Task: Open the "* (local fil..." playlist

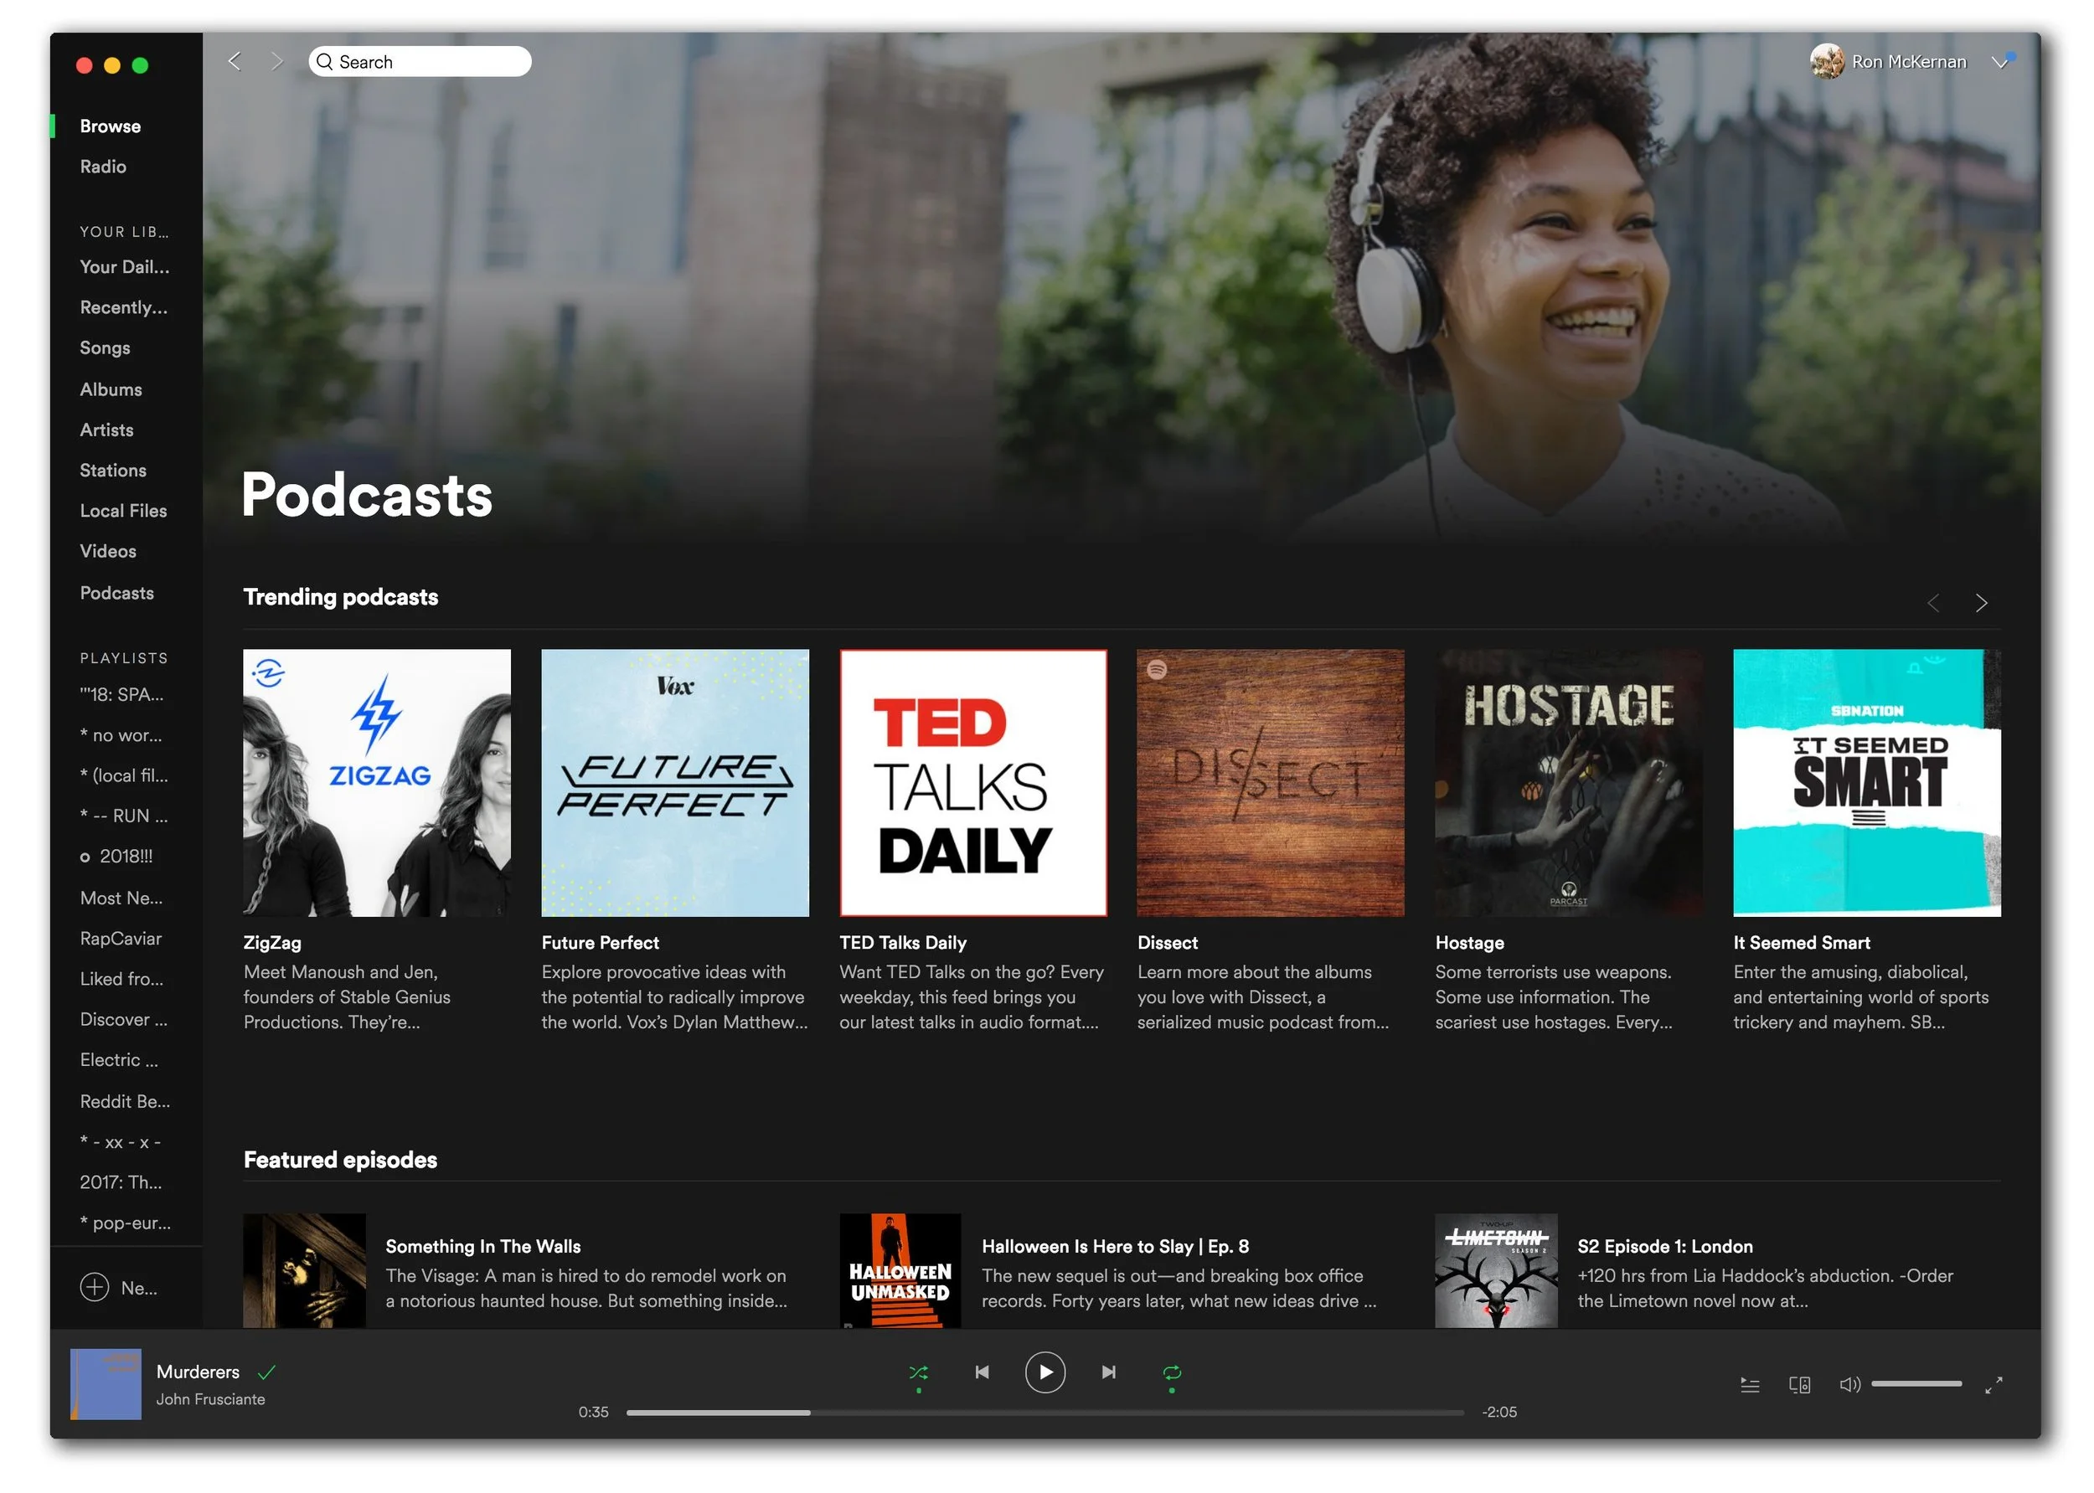Action: click(124, 777)
